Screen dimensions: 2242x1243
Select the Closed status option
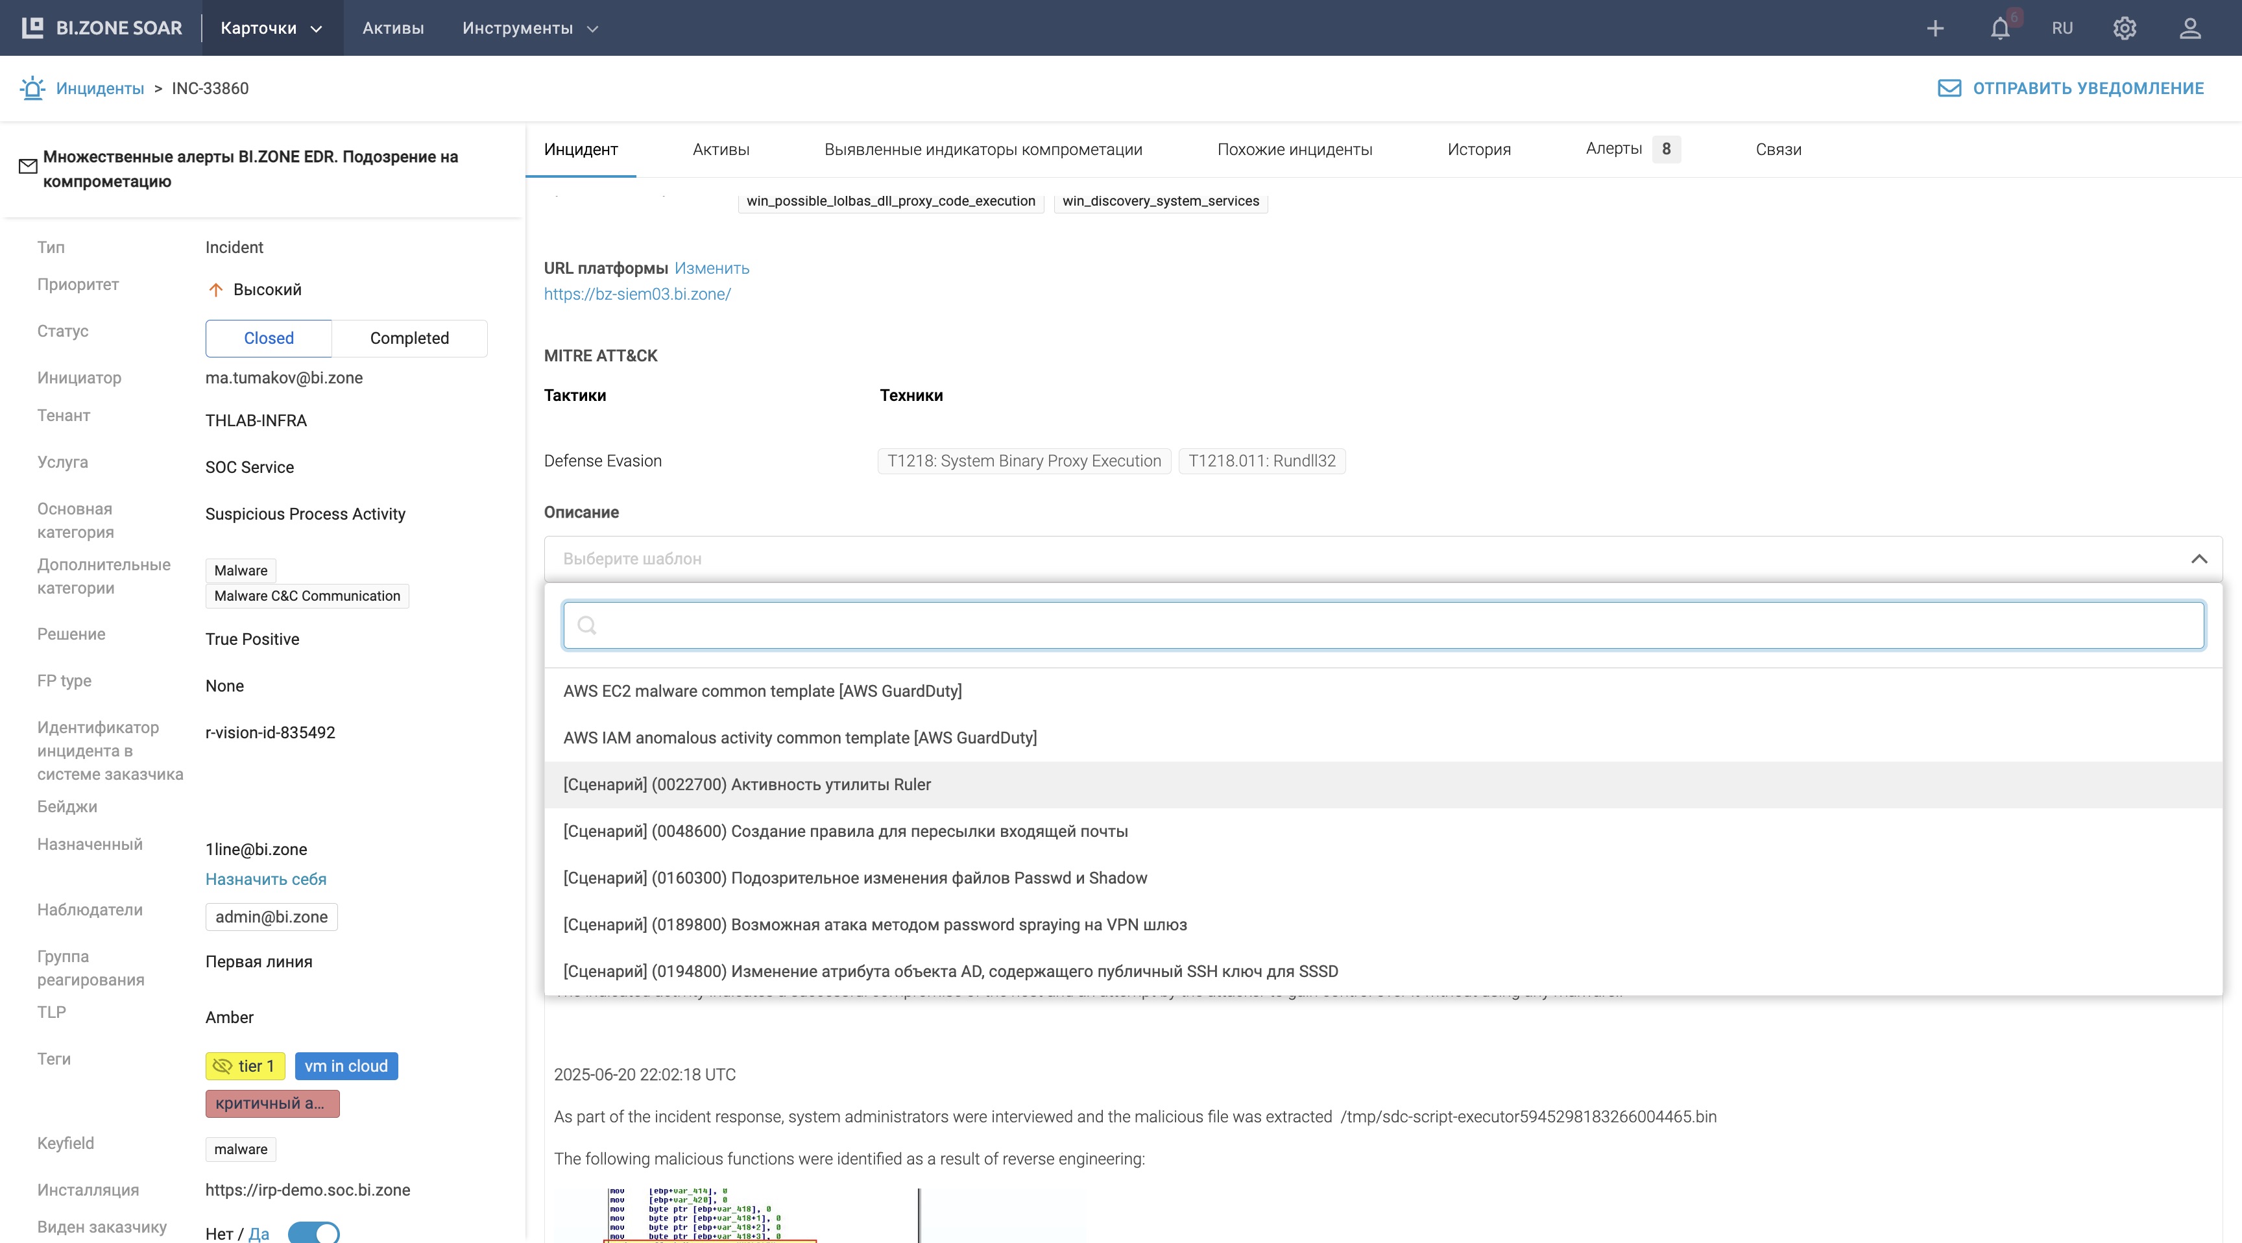click(x=268, y=339)
